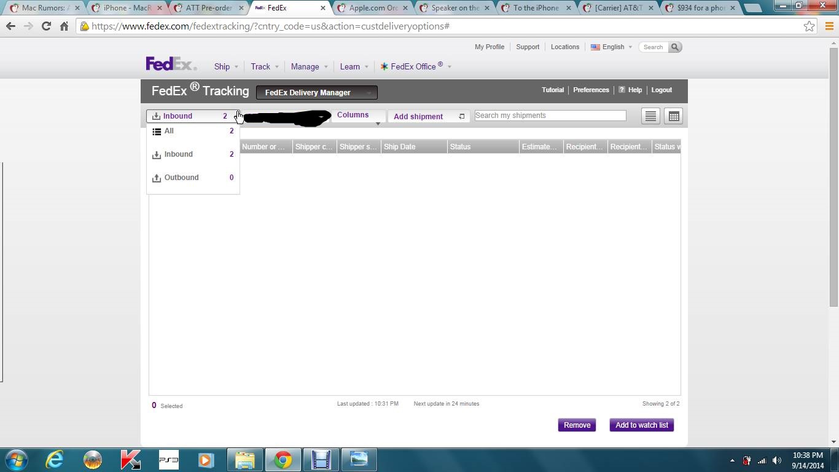839x472 pixels.
Task: Expand the Columns dropdown
Action: click(359, 116)
